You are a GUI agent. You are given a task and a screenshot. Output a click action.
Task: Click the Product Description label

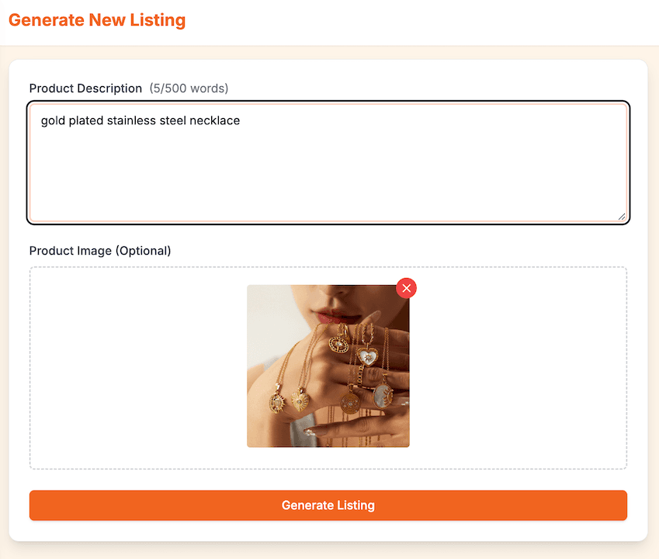point(85,89)
